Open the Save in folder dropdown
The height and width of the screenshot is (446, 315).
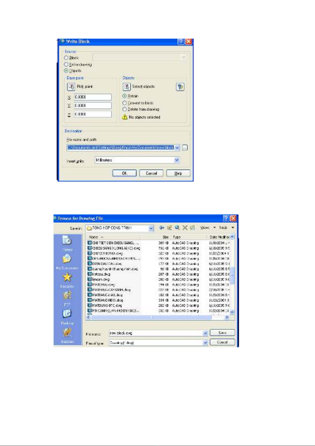point(151,228)
